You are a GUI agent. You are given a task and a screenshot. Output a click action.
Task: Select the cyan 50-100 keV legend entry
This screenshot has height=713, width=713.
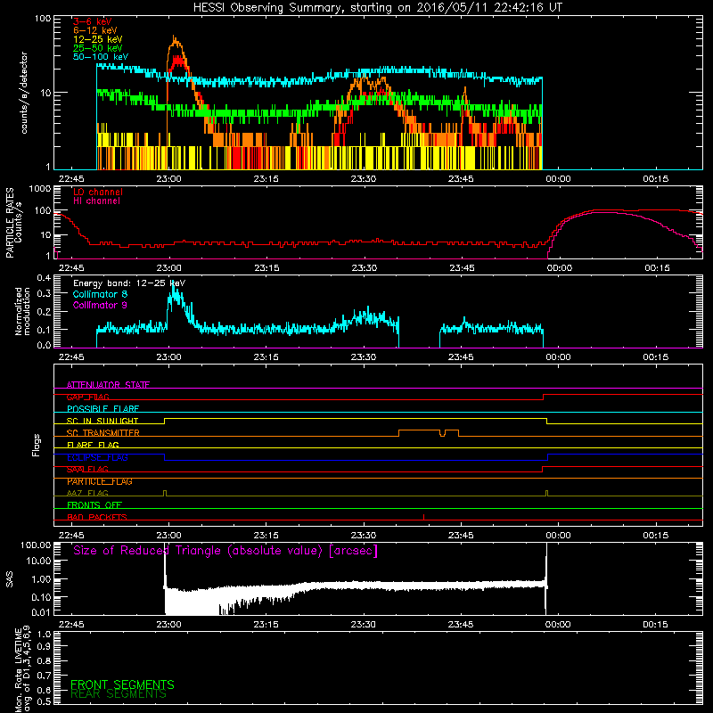pos(101,57)
